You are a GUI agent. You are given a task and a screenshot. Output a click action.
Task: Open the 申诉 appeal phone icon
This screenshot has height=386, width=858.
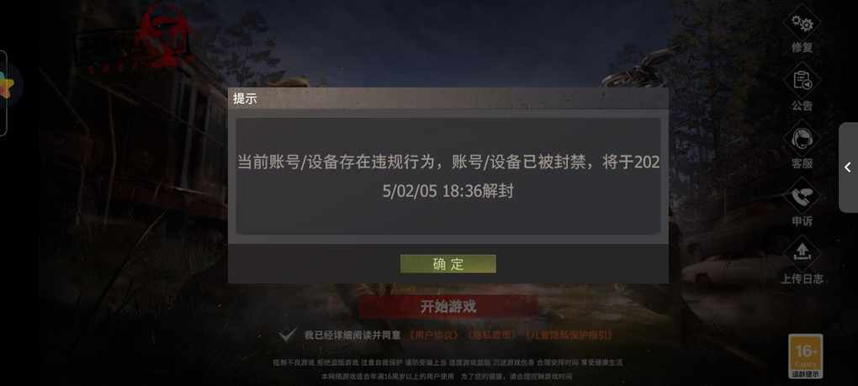802,196
